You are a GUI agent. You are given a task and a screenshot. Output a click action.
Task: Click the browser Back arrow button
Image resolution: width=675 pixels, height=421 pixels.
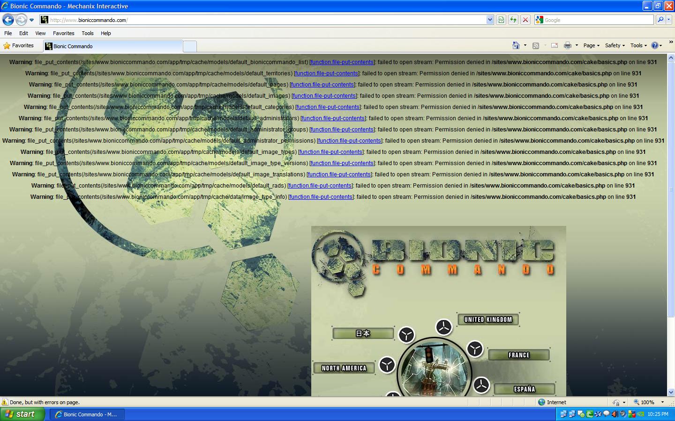coord(8,20)
